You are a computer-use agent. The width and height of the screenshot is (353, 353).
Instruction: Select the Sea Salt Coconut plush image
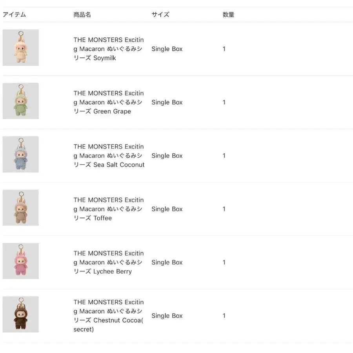(20, 154)
